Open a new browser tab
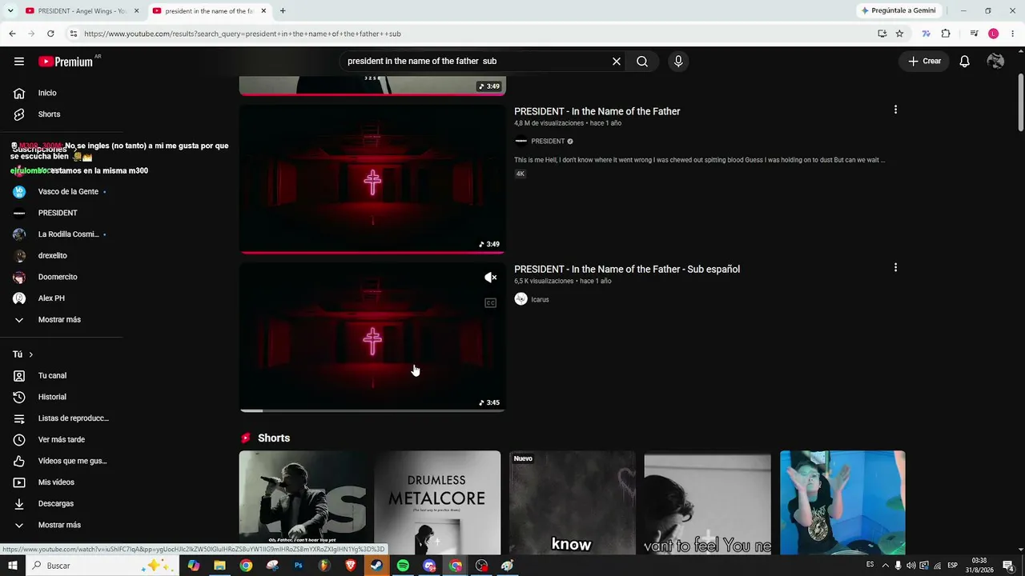This screenshot has height=576, width=1025. (283, 11)
